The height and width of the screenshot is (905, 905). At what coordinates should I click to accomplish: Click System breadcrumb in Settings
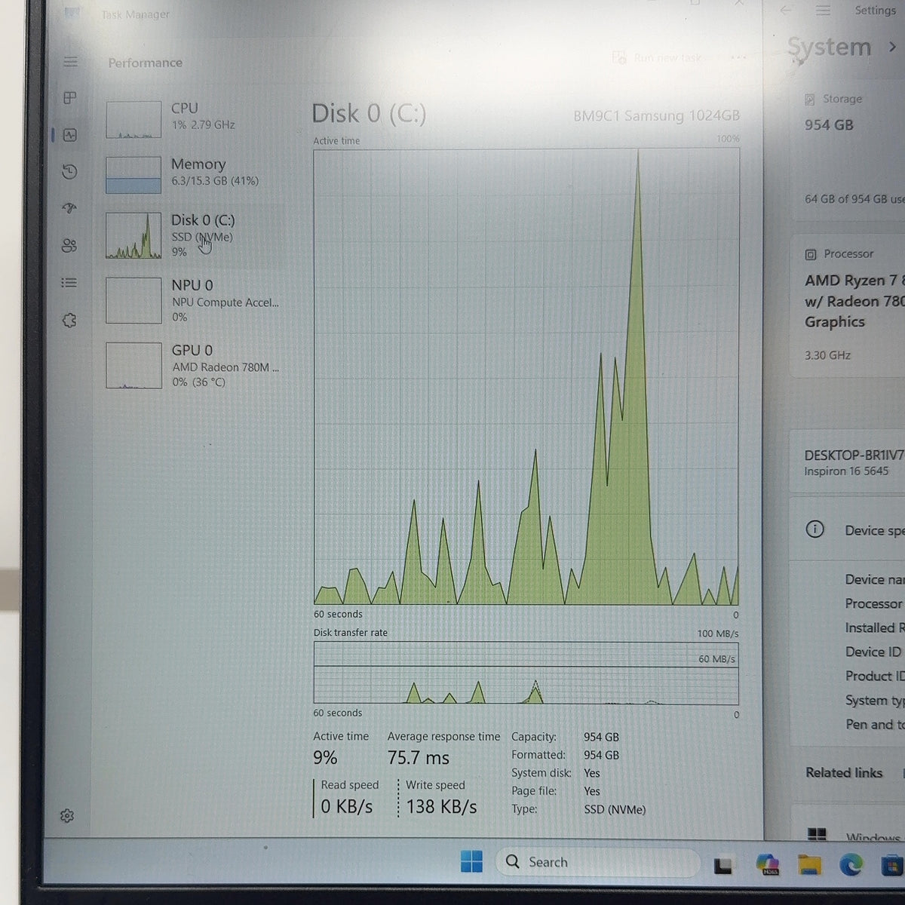(x=829, y=47)
